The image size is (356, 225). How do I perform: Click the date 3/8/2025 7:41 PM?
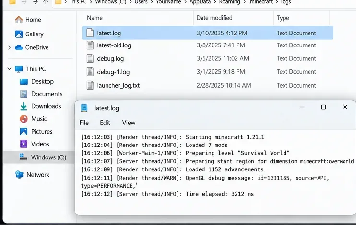(221, 45)
